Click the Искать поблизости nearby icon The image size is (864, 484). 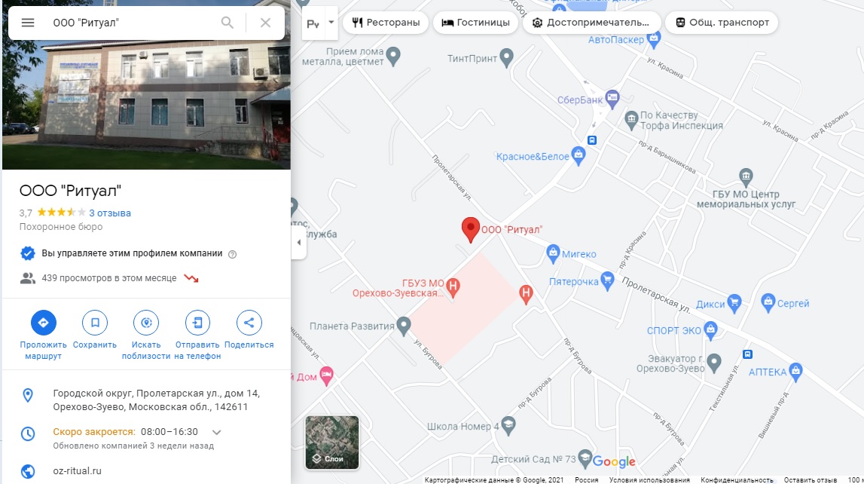[x=146, y=323]
